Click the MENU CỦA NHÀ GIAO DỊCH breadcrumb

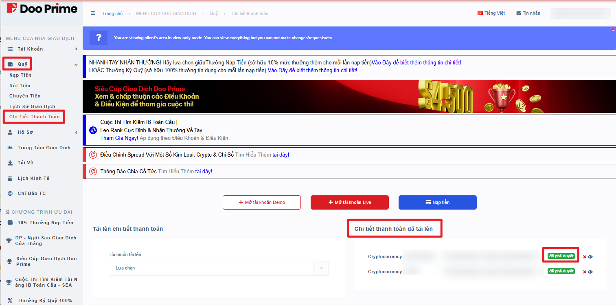pos(166,13)
